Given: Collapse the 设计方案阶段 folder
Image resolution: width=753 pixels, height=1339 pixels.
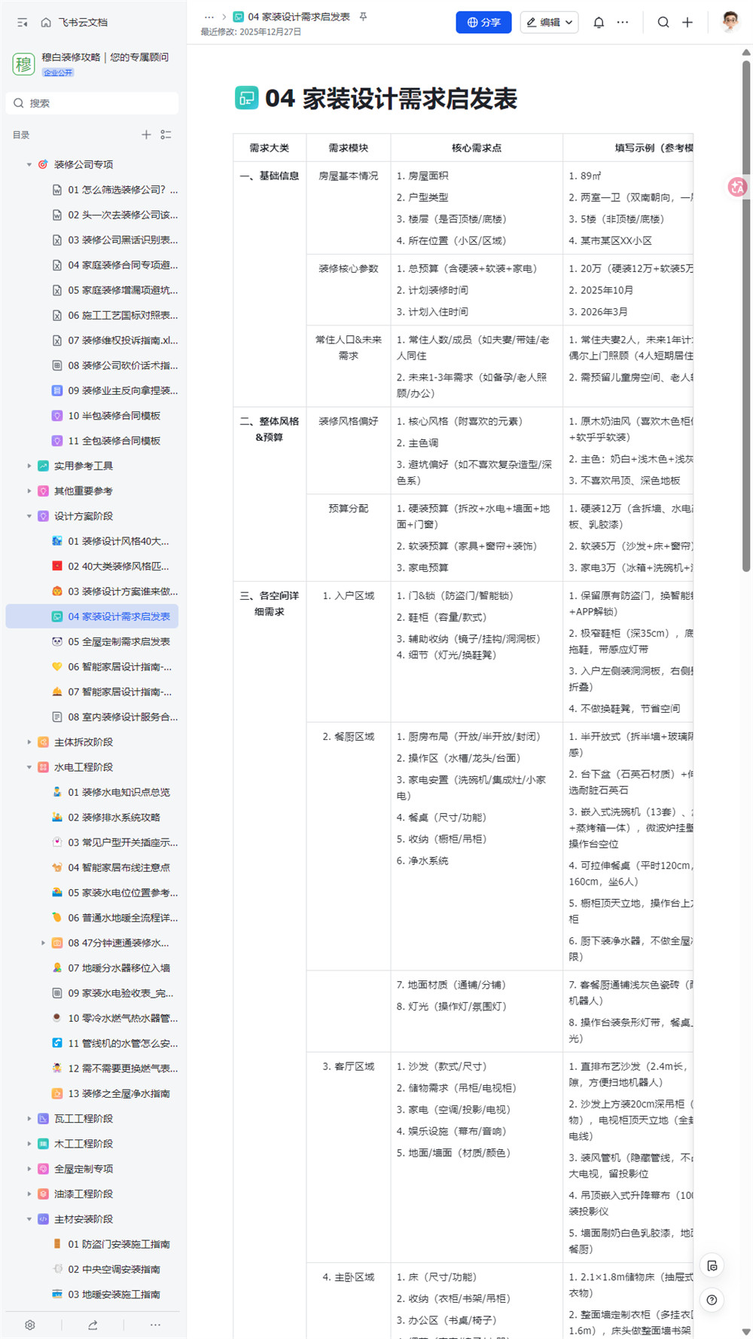Looking at the screenshot, I should pyautogui.click(x=29, y=516).
